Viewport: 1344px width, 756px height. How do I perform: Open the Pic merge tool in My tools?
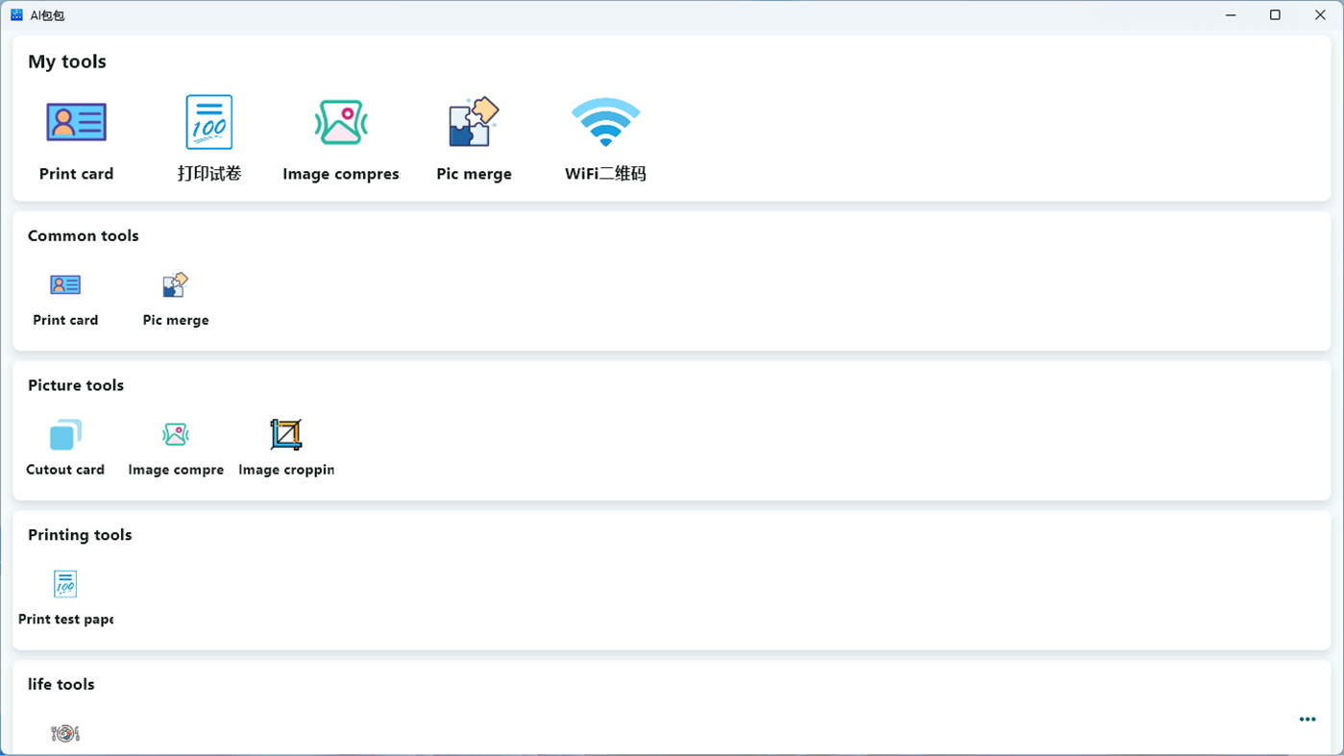(474, 122)
